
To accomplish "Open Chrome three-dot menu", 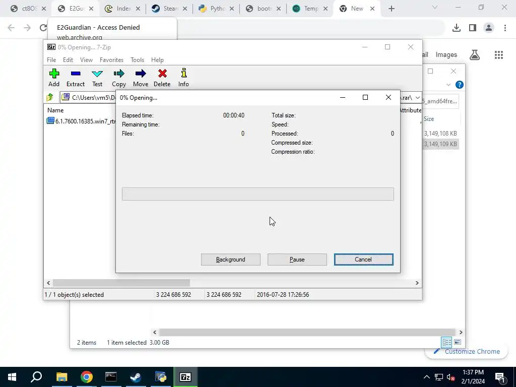I will (x=505, y=28).
